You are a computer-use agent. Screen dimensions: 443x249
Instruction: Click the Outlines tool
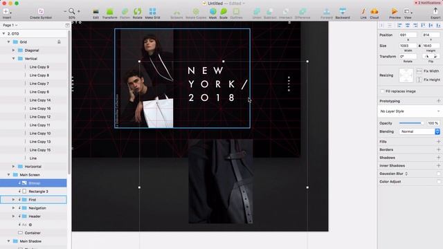pos(236,13)
